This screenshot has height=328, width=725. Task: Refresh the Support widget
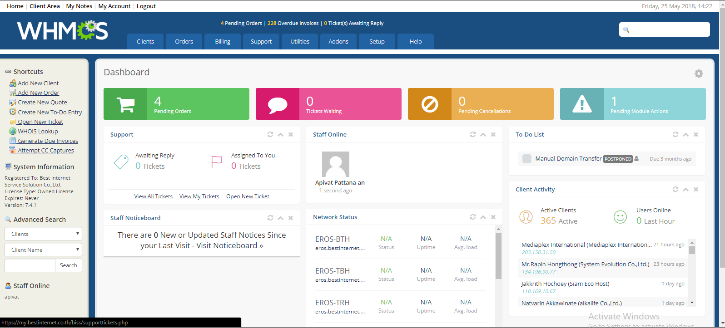tap(270, 135)
